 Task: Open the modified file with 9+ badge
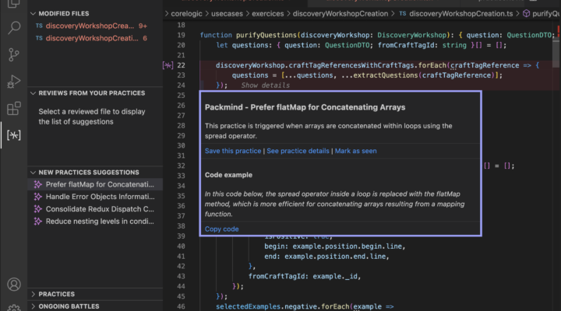[90, 26]
